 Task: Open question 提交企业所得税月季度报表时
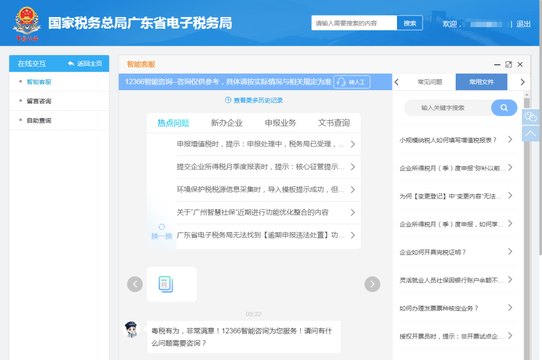coord(260,167)
